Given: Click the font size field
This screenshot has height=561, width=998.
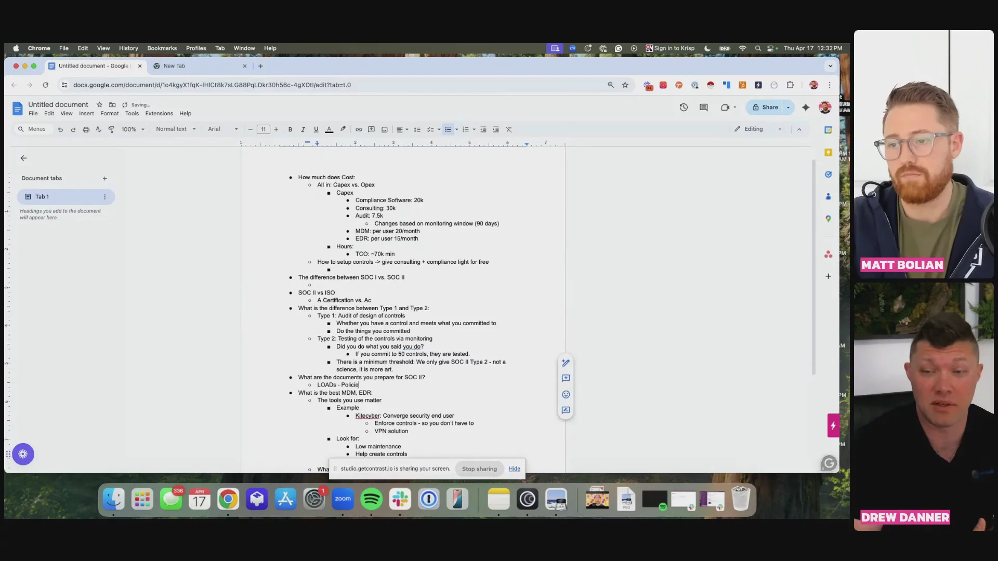Looking at the screenshot, I should (264, 129).
